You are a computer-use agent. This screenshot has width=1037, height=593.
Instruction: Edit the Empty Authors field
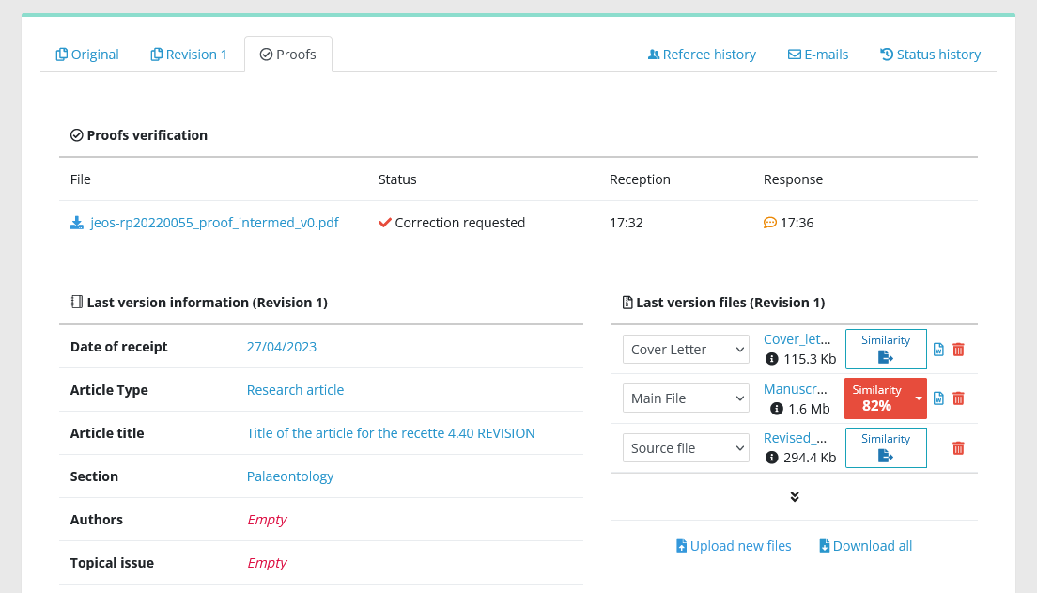267,520
